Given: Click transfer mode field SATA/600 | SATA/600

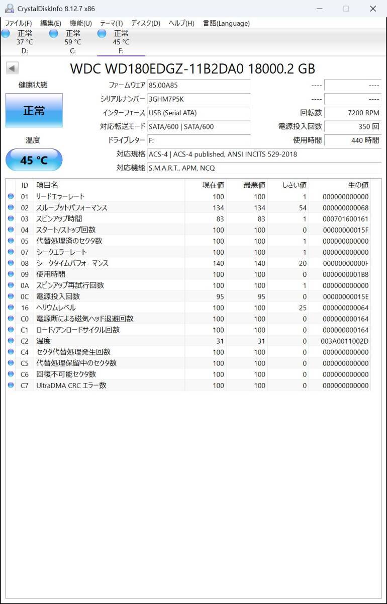Looking at the screenshot, I should pos(199,127).
